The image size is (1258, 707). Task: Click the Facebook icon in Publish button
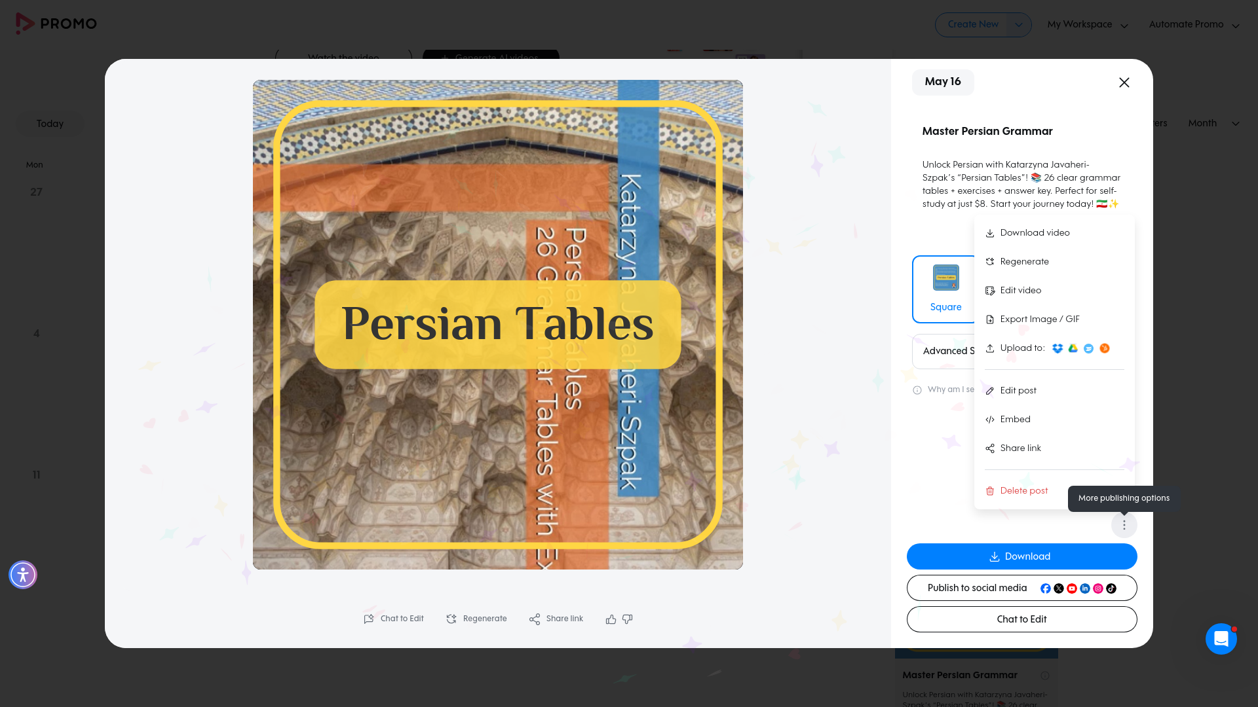[1046, 589]
